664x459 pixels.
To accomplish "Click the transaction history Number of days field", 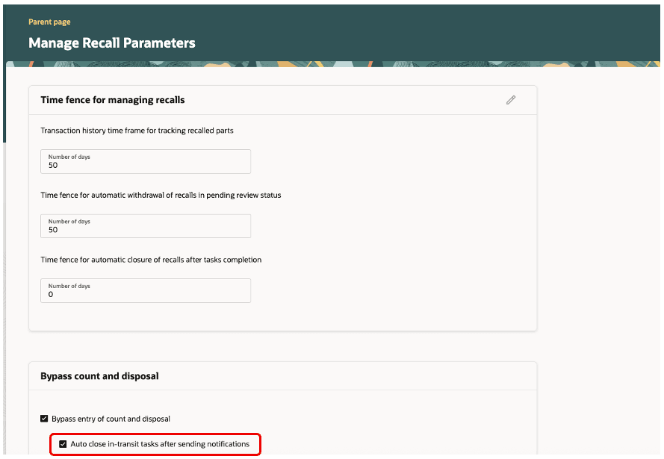I will (145, 161).
